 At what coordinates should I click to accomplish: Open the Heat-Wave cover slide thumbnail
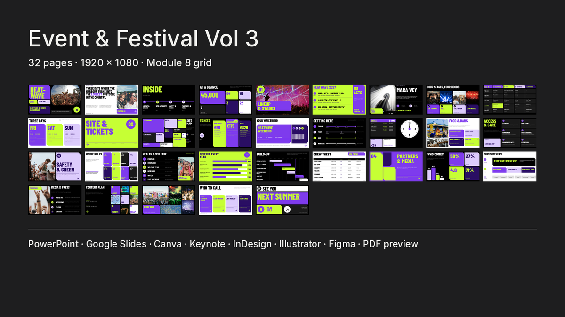click(x=55, y=100)
